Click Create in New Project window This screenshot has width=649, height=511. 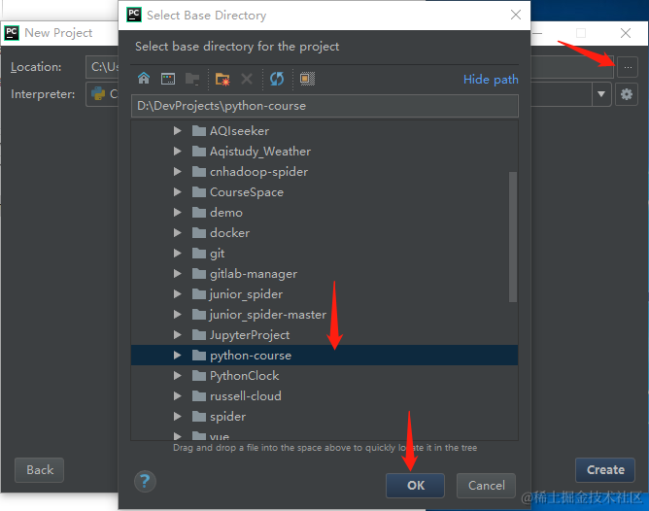605,470
